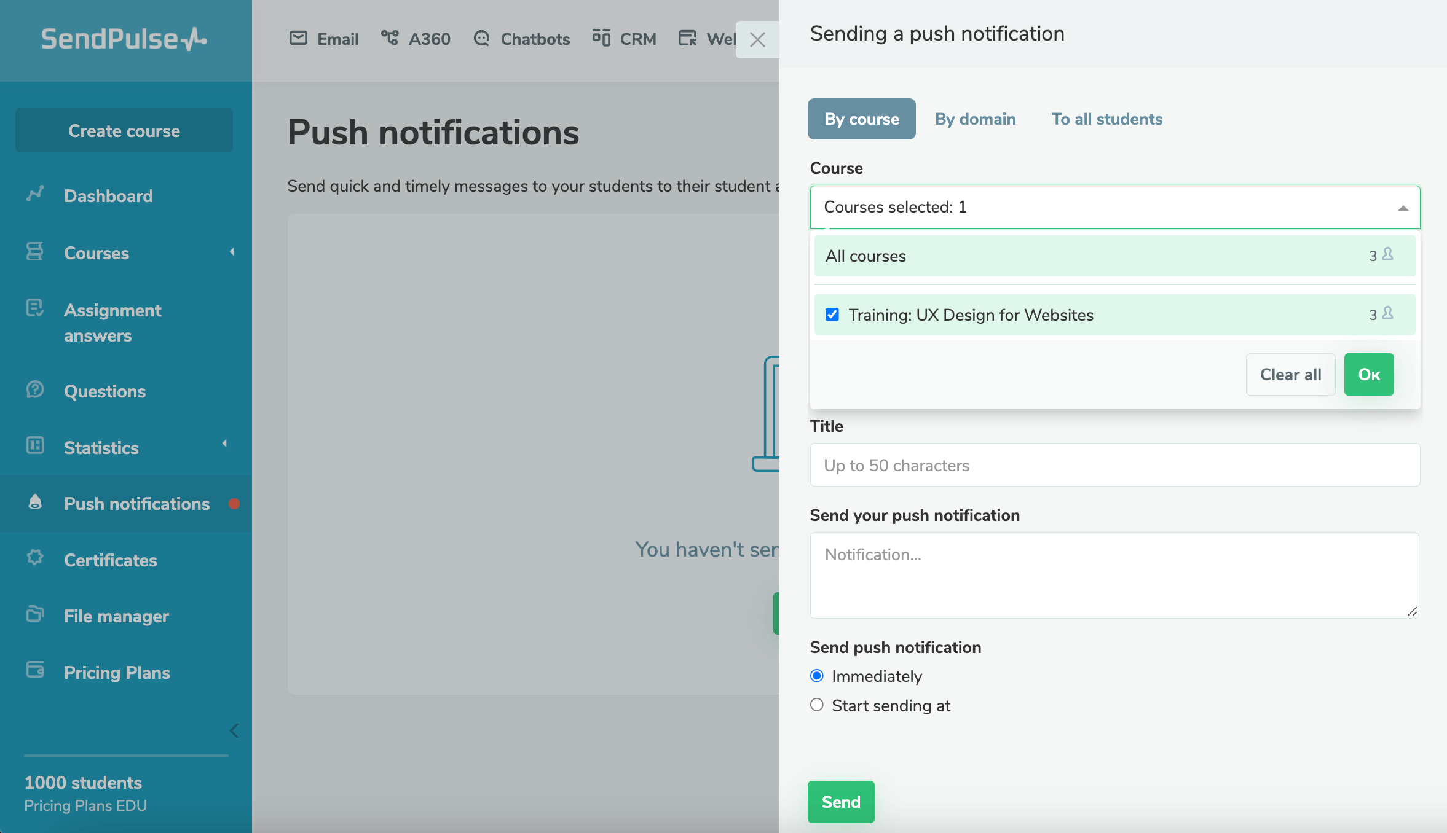The image size is (1447, 833).
Task: Click the Courses stack icon
Action: (35, 251)
